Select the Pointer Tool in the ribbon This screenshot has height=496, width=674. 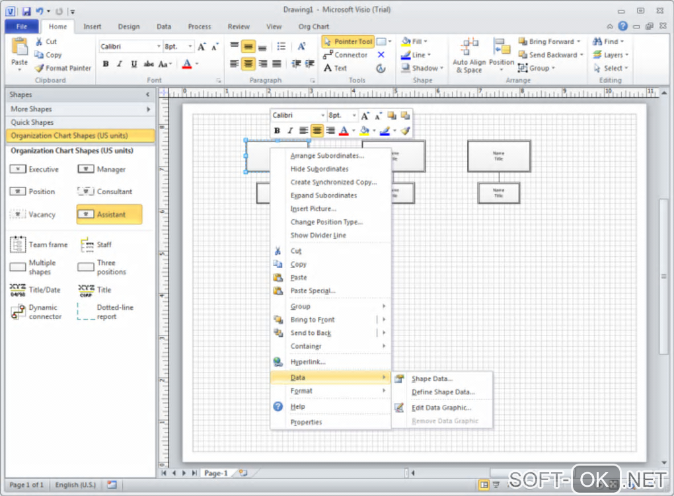point(348,42)
